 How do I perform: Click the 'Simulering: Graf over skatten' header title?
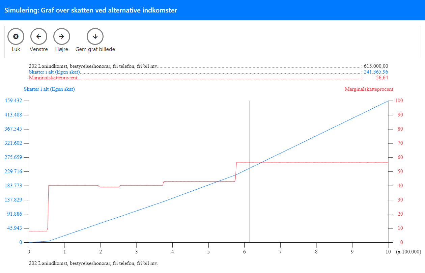click(91, 10)
